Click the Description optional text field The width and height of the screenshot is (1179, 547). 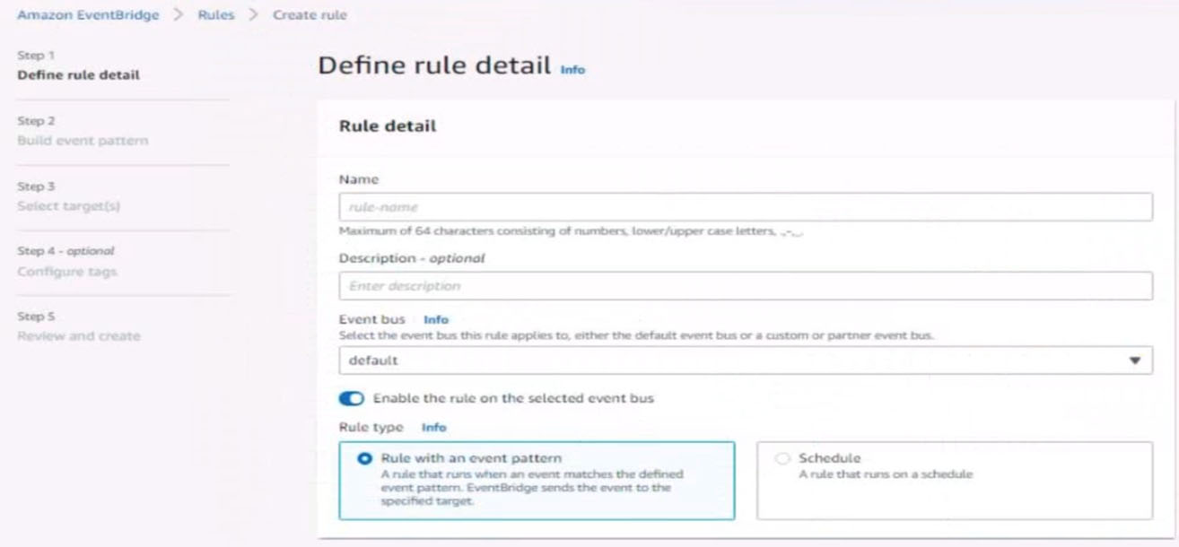pyautogui.click(x=745, y=286)
